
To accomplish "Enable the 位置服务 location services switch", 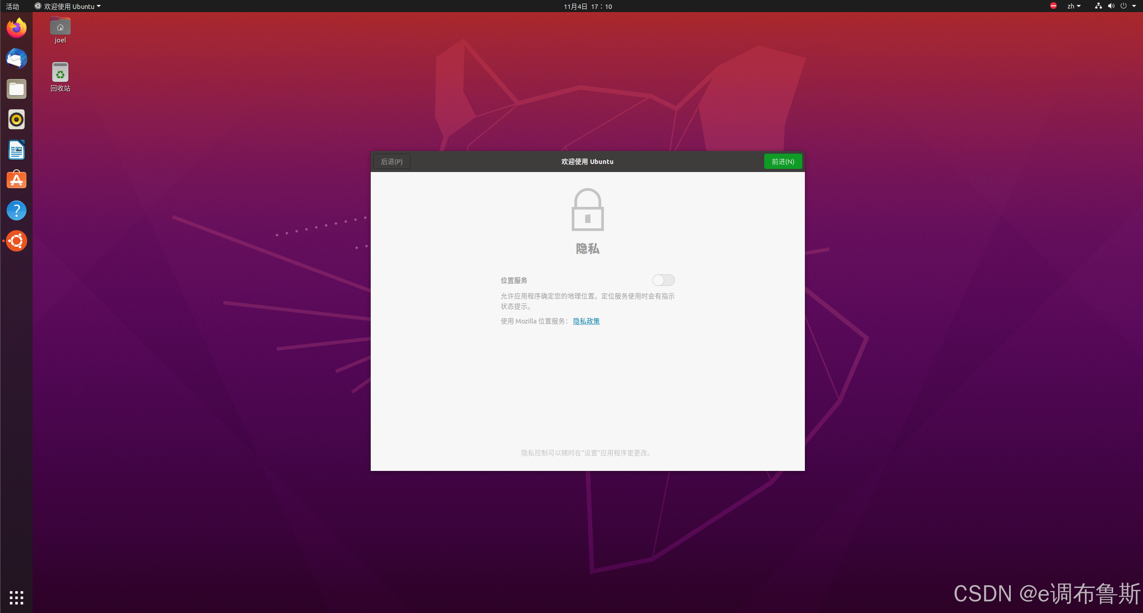I will (663, 280).
